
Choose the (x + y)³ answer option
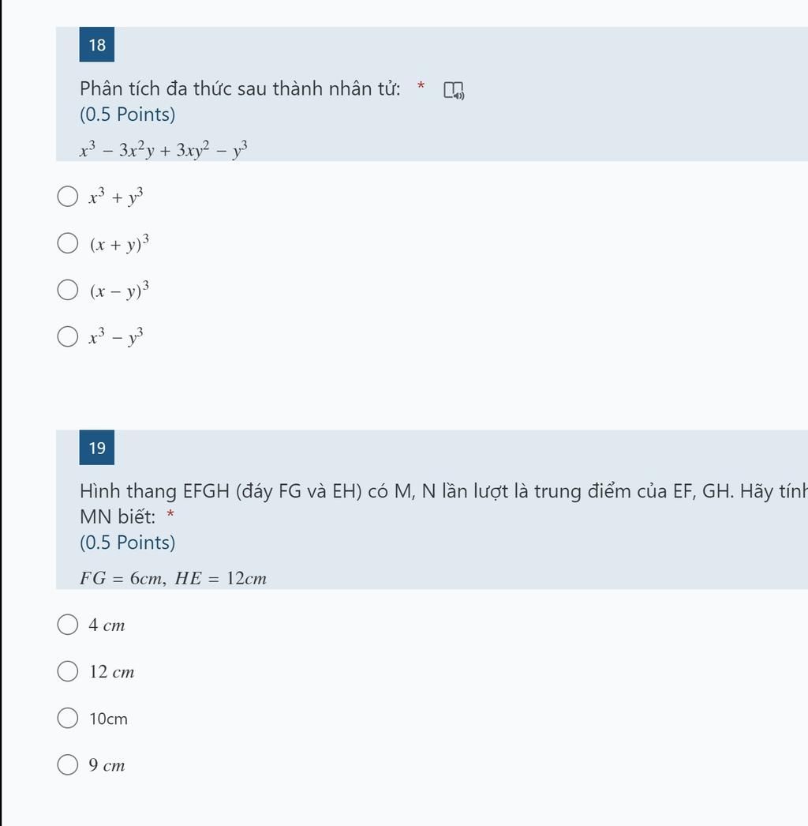(68, 243)
